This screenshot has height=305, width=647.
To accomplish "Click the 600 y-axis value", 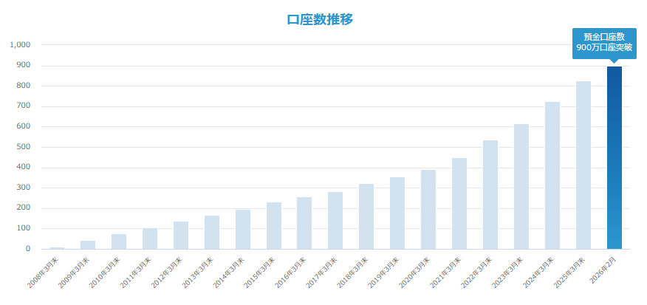I will pyautogui.click(x=25, y=127).
